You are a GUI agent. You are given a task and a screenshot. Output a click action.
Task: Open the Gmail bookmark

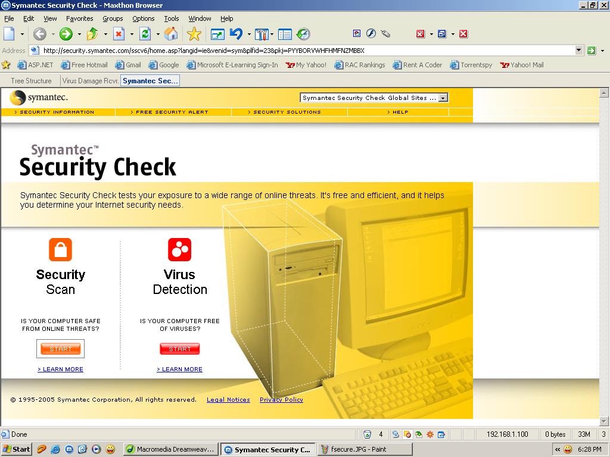129,65
